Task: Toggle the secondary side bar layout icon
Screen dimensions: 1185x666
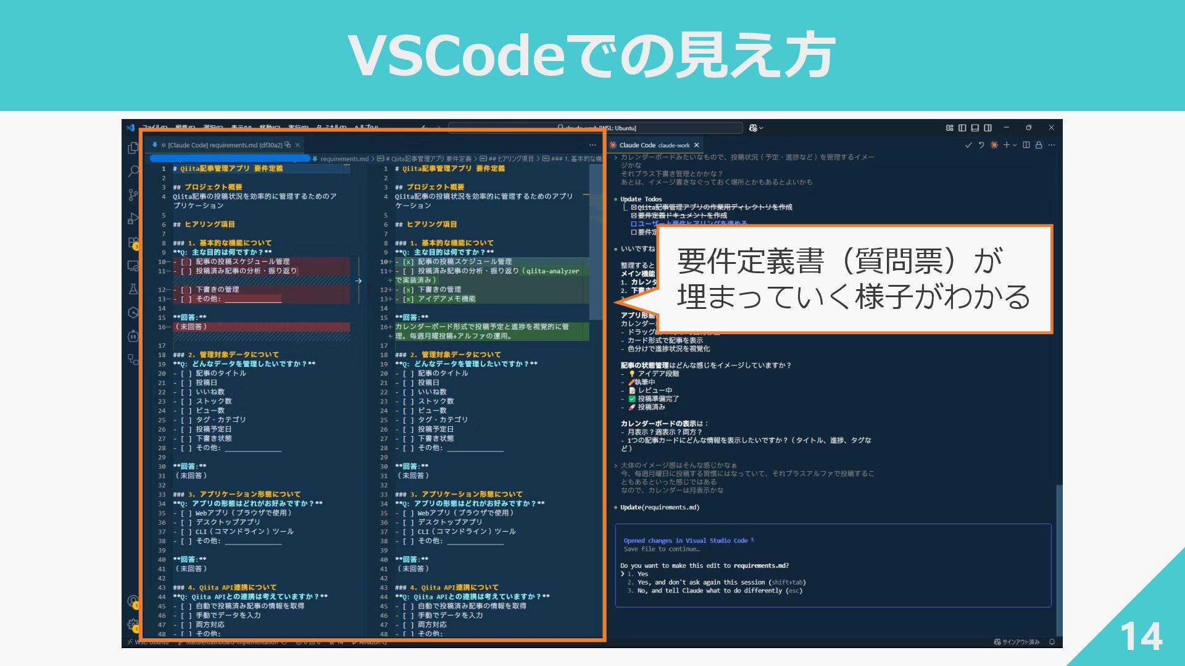Action: 988,128
